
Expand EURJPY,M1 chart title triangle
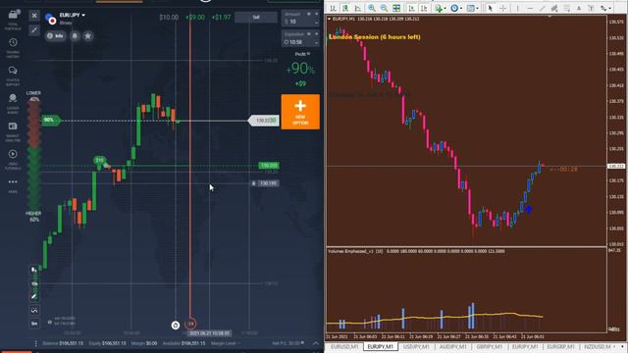point(330,19)
